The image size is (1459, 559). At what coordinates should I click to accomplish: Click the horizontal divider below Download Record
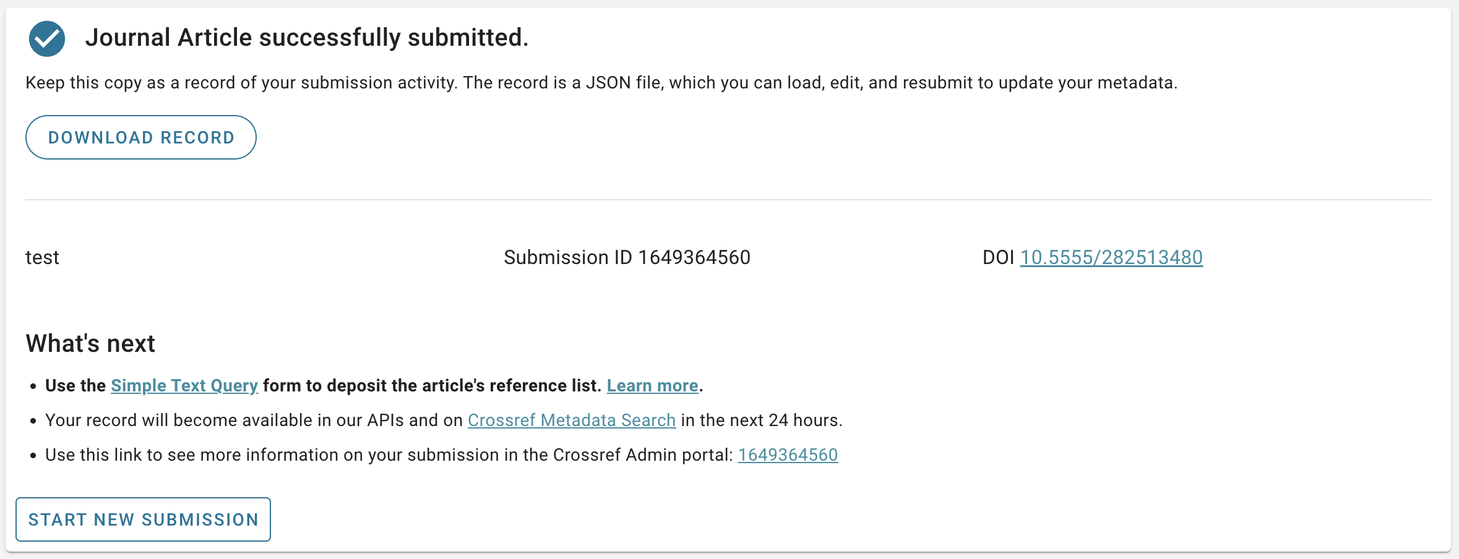pos(728,200)
